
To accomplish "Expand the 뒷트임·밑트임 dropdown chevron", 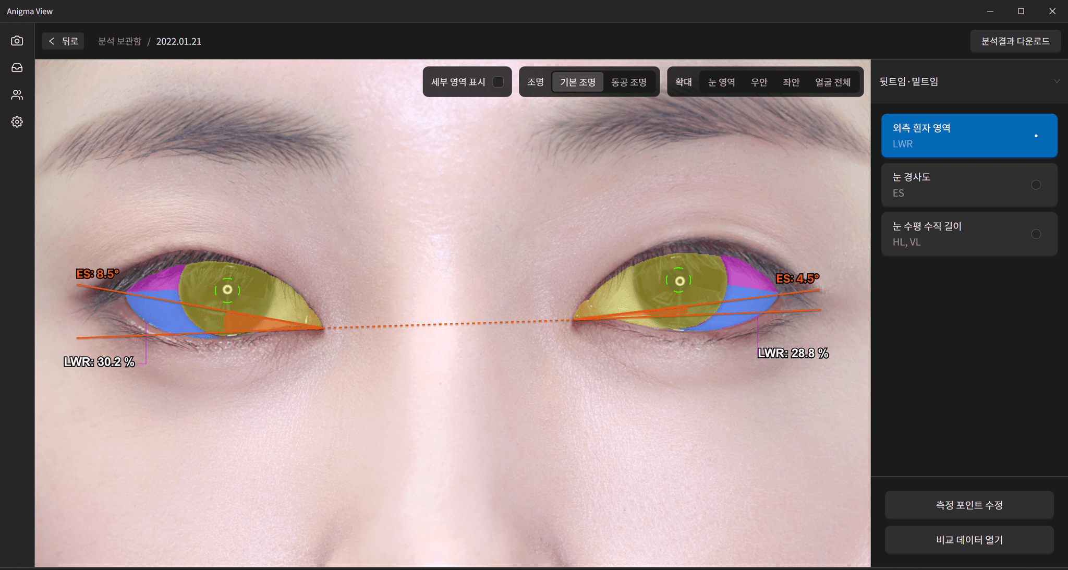I will coord(1057,81).
